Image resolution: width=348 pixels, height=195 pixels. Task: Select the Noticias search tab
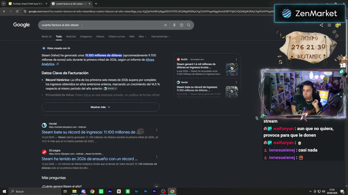coord(71,37)
